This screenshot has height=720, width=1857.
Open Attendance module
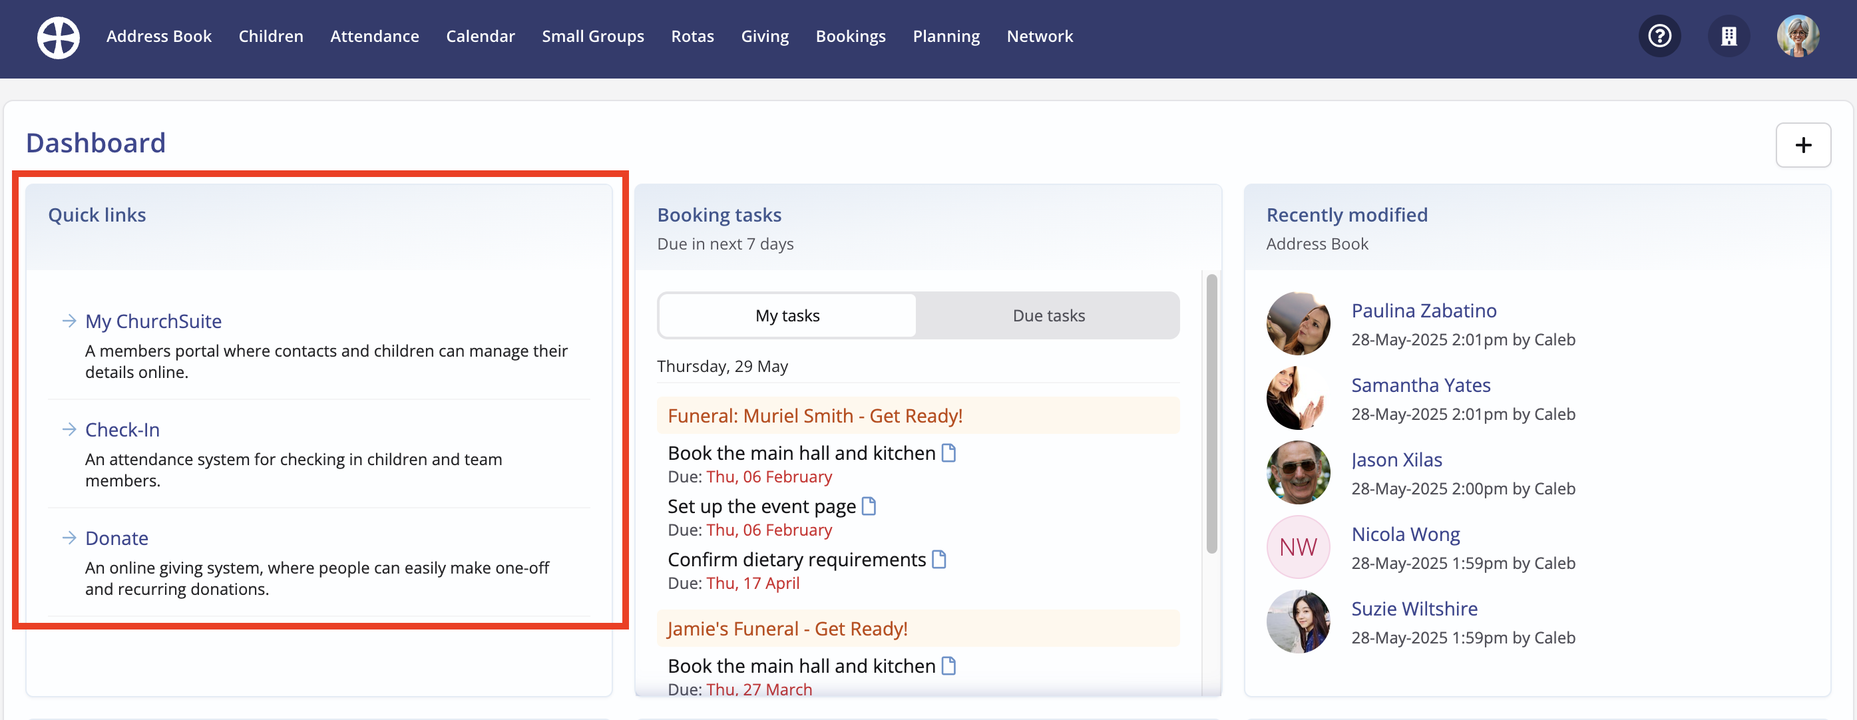[374, 36]
